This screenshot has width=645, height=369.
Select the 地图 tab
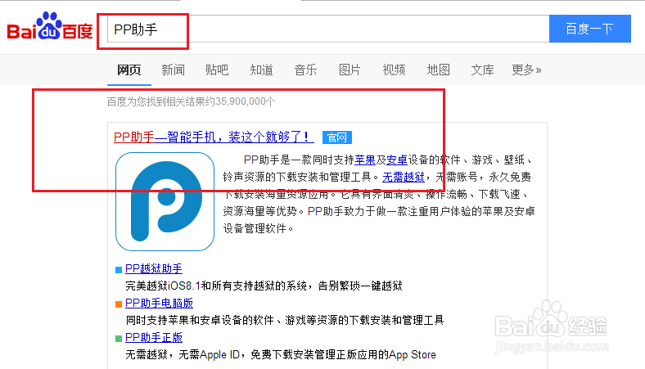pos(438,70)
